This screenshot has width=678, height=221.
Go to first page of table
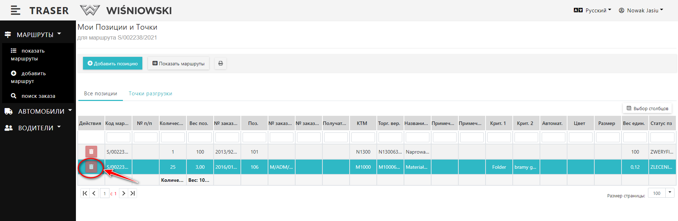tap(85, 193)
